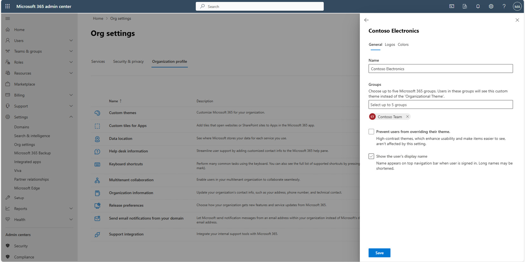Click the Select up to 5 groups field
525x262 pixels.
(440, 105)
